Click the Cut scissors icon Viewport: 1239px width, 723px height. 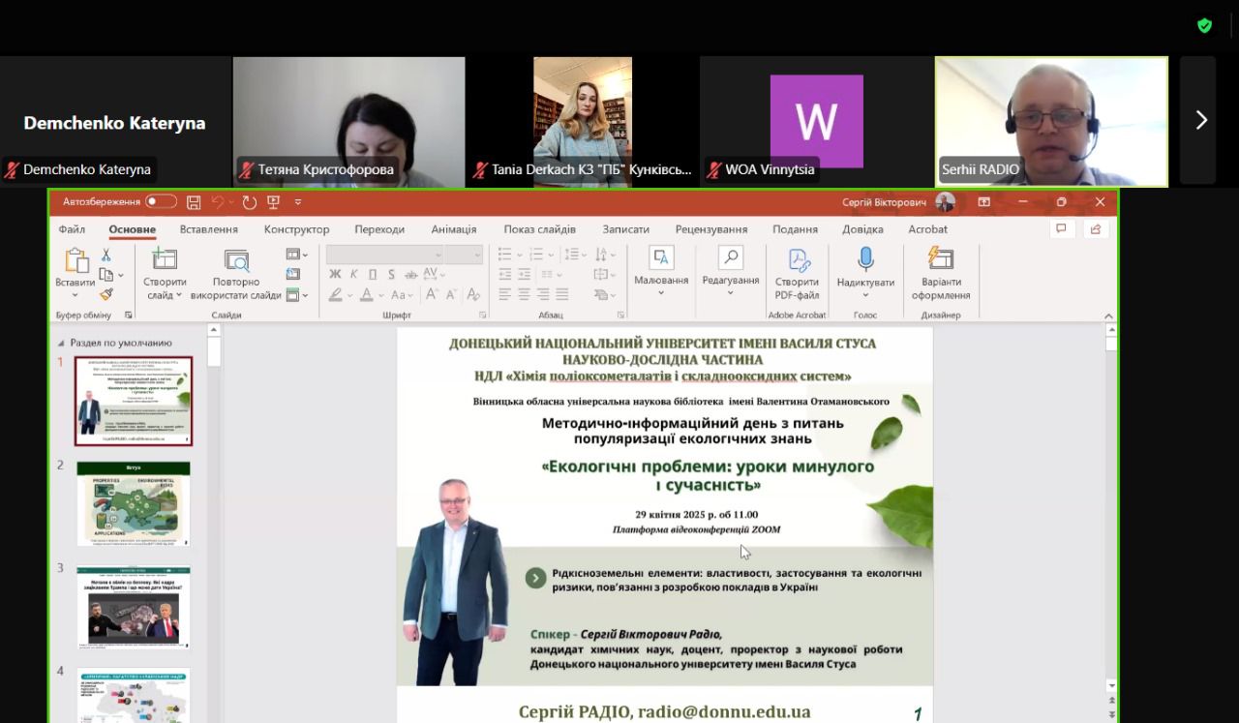coord(106,255)
